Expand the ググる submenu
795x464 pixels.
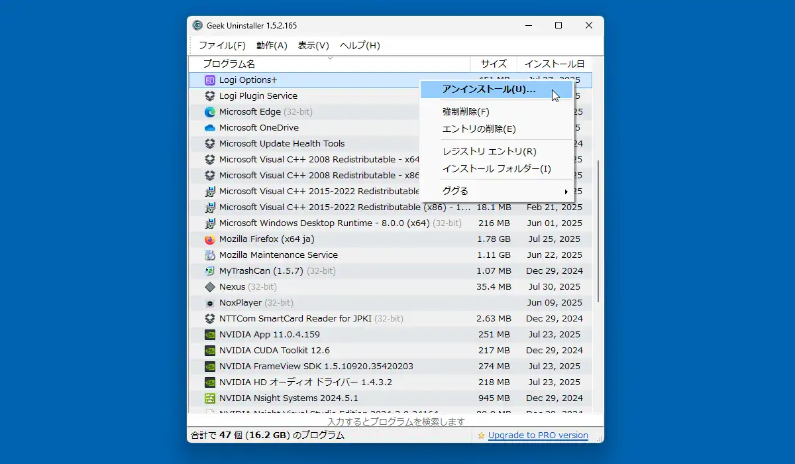[497, 192]
